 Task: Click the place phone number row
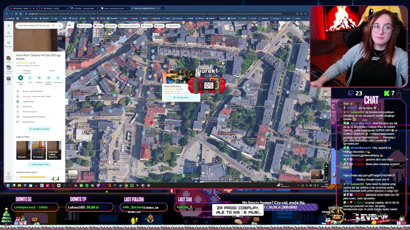point(38,107)
